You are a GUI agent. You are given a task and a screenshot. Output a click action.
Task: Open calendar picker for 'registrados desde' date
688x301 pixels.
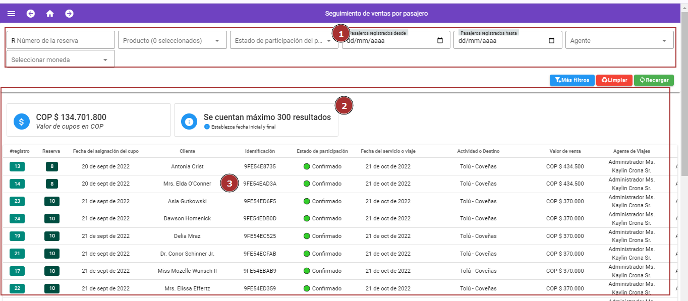tap(440, 41)
